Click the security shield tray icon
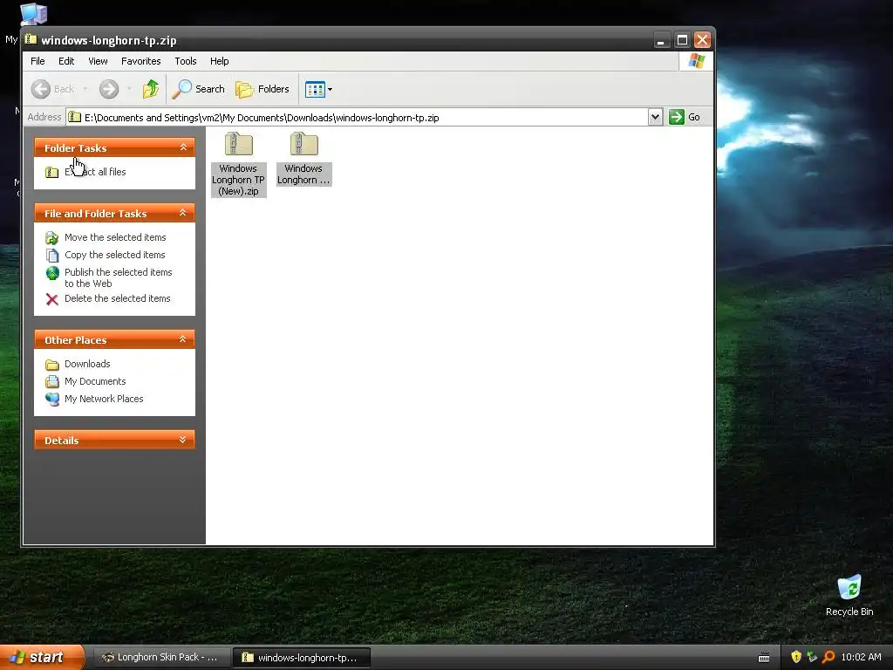 tap(796, 657)
